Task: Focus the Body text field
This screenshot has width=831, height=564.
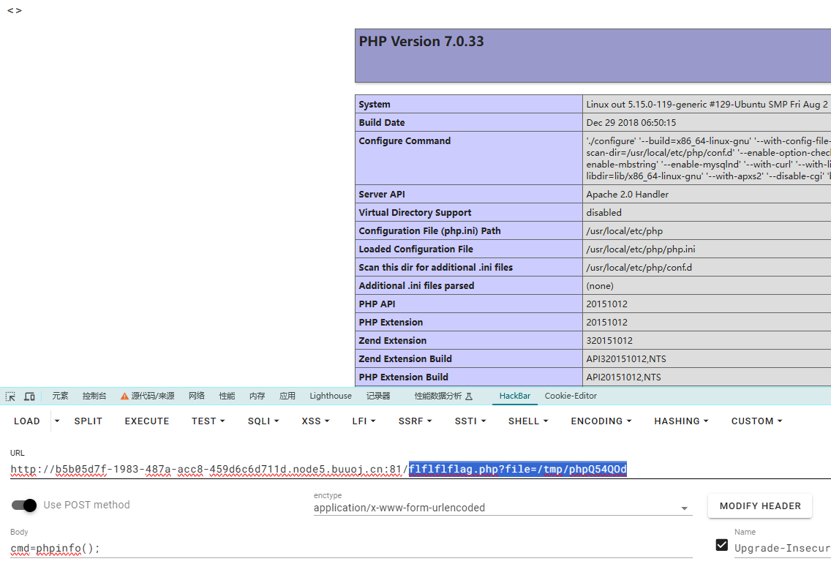Action: pos(351,548)
